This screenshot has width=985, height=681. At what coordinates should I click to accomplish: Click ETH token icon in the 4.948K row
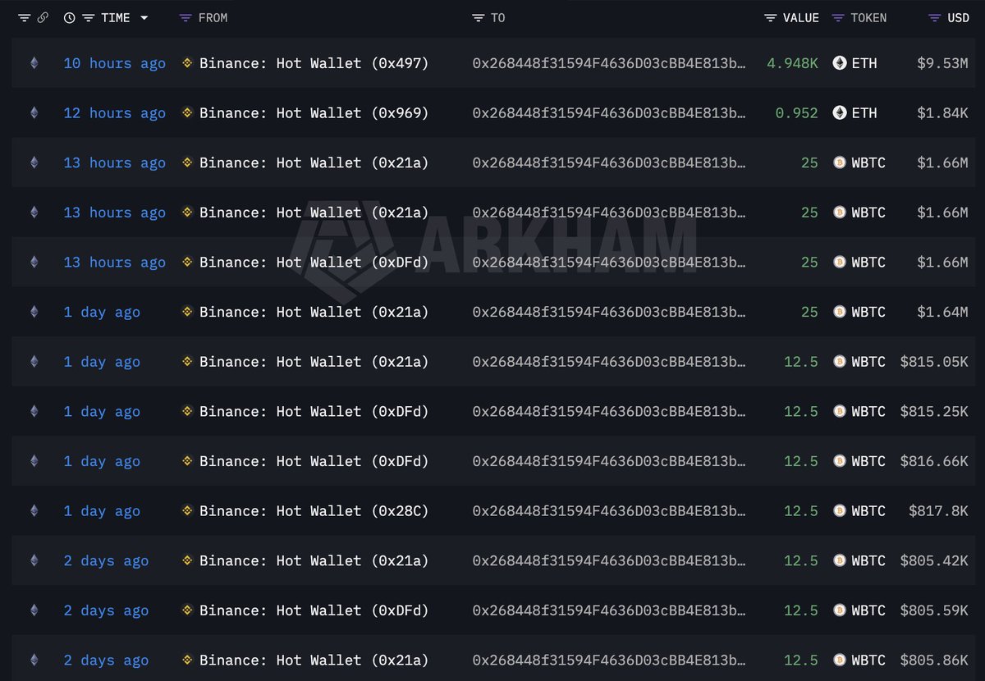840,63
